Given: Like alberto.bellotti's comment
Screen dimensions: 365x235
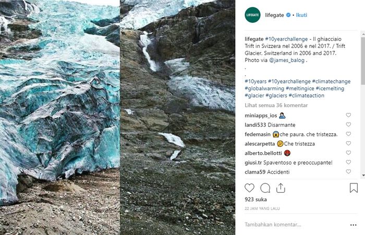Looking at the screenshot, I should point(348,153).
